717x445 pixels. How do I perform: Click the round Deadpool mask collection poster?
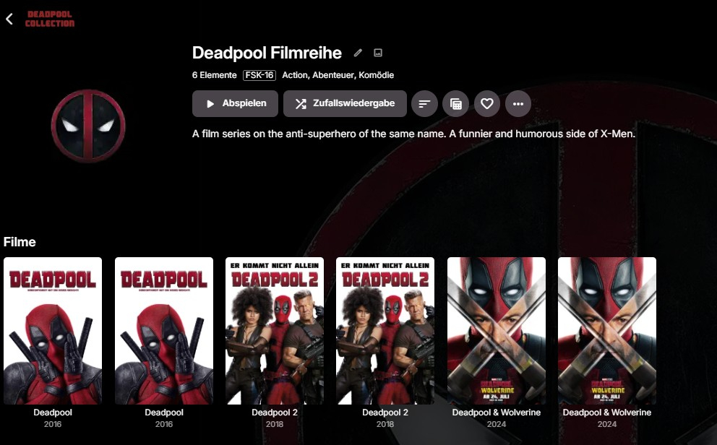click(x=88, y=126)
